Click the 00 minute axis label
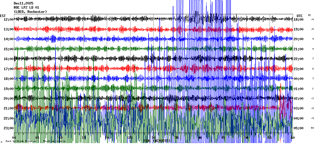Image resolution: width=315 pixels, height=145 pixels. pyautogui.click(x=14, y=138)
